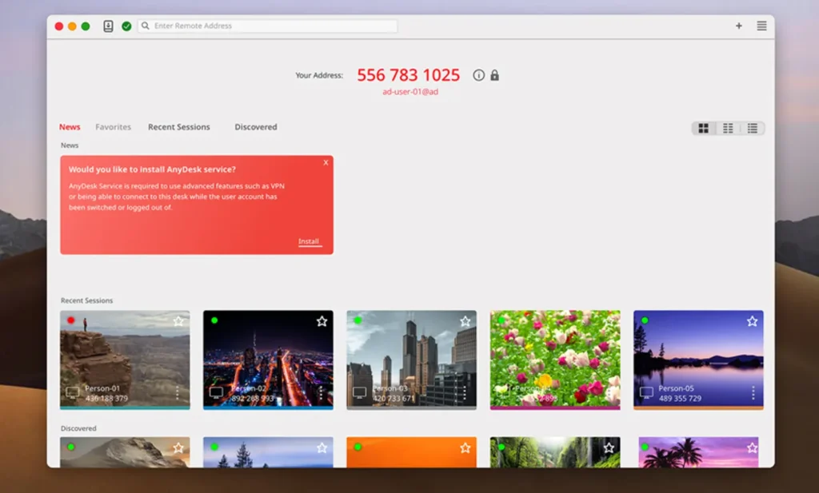
Task: Favorite Person-01 with its star
Action: [x=178, y=321]
